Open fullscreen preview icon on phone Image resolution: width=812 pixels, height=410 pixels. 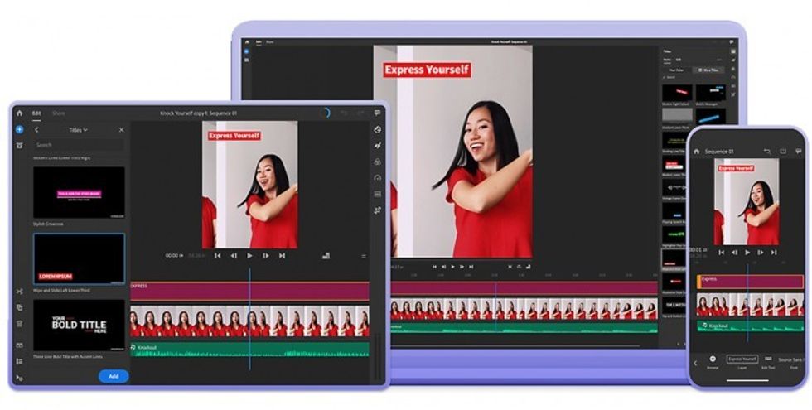pyautogui.click(x=783, y=151)
